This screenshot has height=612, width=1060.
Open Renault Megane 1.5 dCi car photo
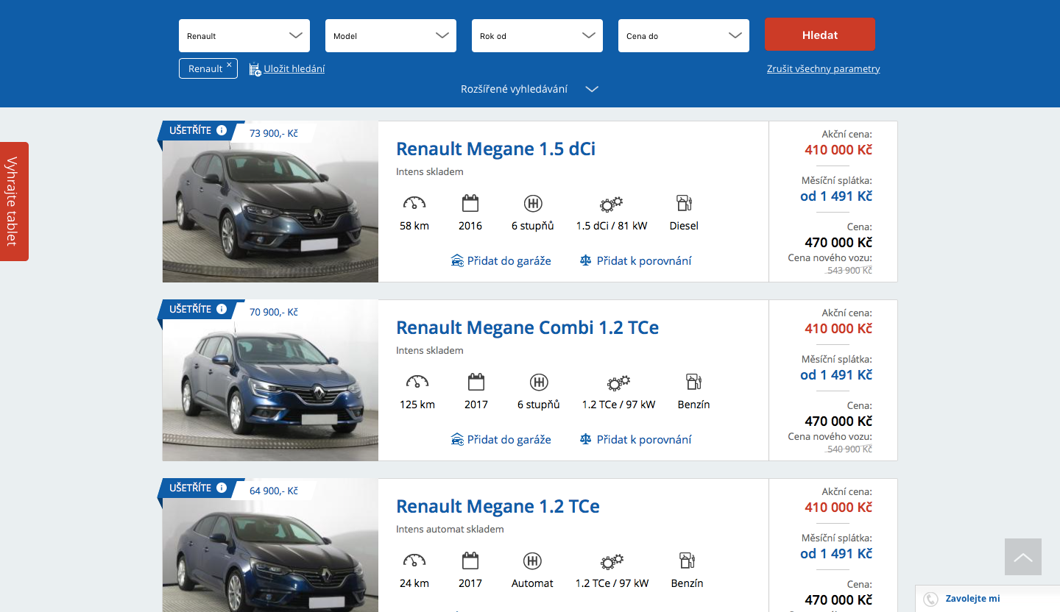pyautogui.click(x=270, y=202)
